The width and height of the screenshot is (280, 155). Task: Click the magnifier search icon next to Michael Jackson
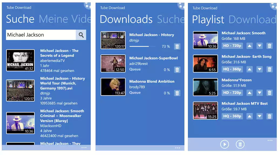tap(81, 35)
